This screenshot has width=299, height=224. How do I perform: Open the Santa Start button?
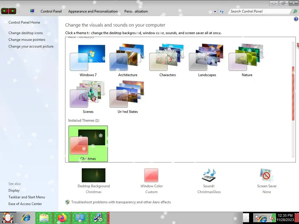[x=8, y=218]
